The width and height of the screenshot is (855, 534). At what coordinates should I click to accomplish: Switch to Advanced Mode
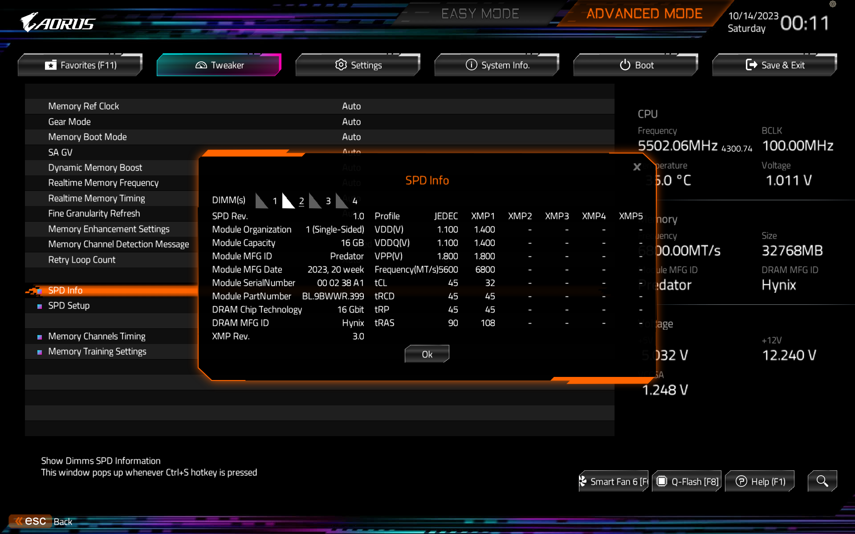(644, 14)
